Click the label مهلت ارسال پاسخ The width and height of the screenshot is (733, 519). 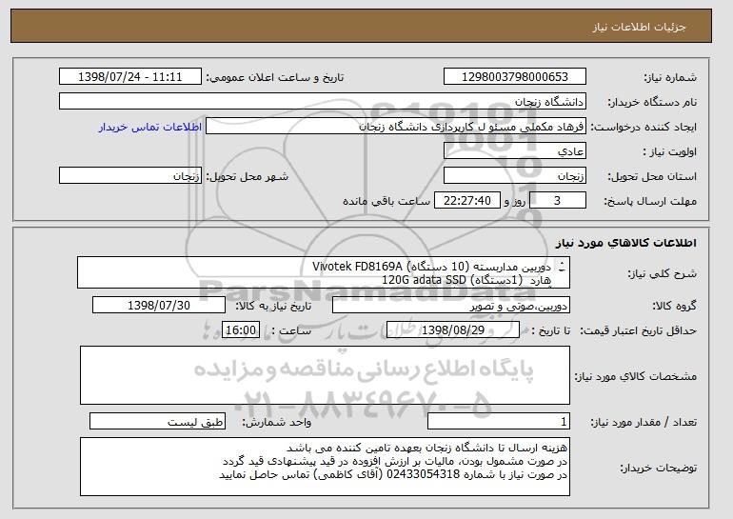(650, 201)
